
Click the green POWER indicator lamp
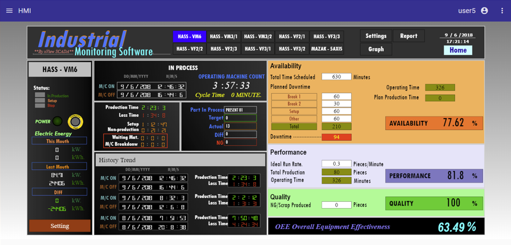(x=57, y=121)
